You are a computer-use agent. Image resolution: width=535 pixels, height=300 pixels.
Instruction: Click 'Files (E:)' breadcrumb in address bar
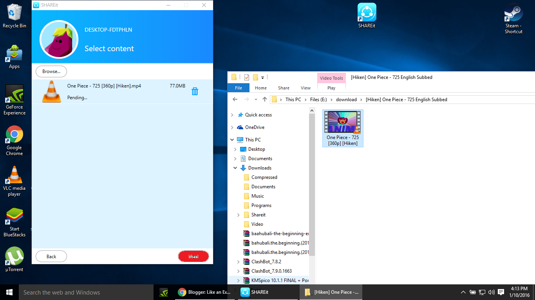point(318,100)
